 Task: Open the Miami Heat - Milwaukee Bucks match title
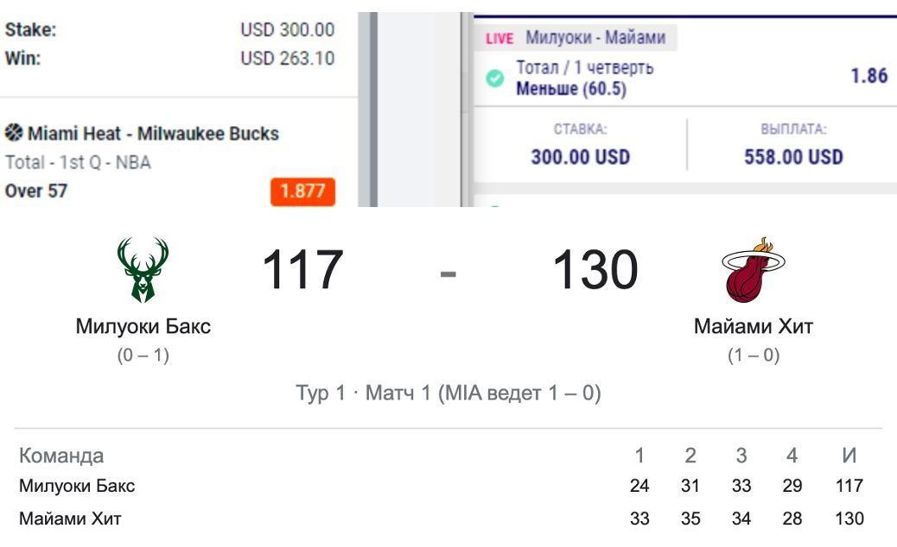[153, 134]
